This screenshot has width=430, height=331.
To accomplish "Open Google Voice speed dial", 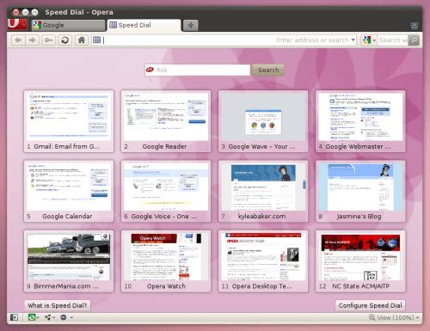I will pyautogui.click(x=166, y=191).
